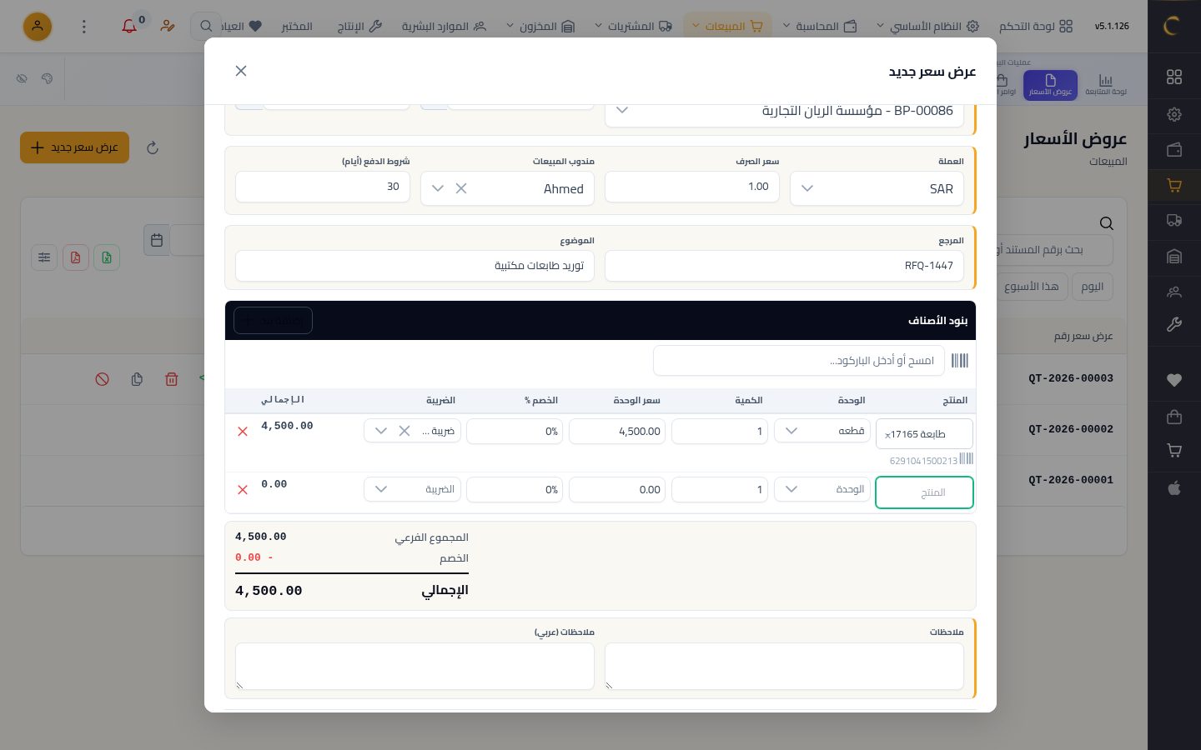The image size is (1201, 750).
Task: Open the three-dot more options menu
Action: (x=83, y=27)
